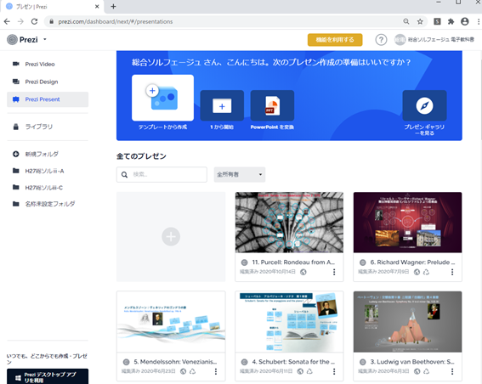Open the プレゼンギャラリー compass tile
The width and height of the screenshot is (482, 384).
(424, 105)
